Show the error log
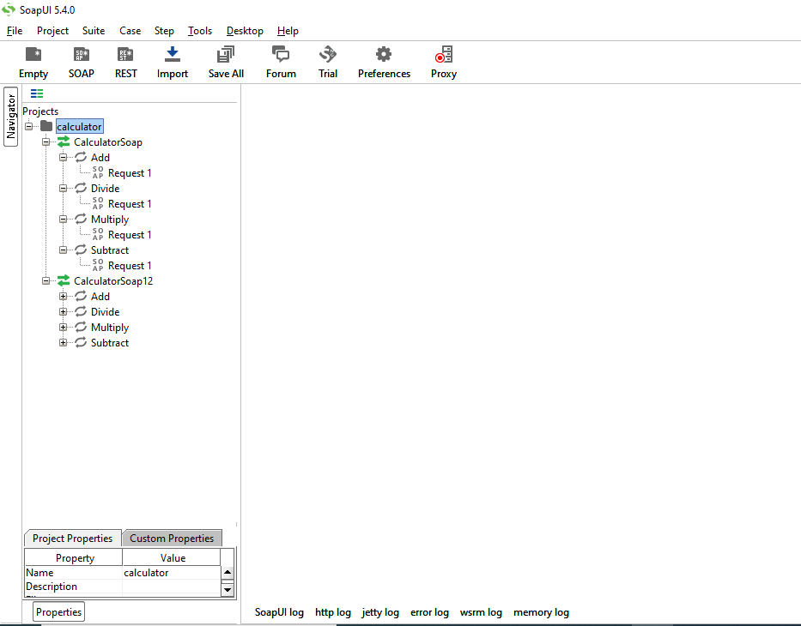This screenshot has width=801, height=626. [x=429, y=612]
